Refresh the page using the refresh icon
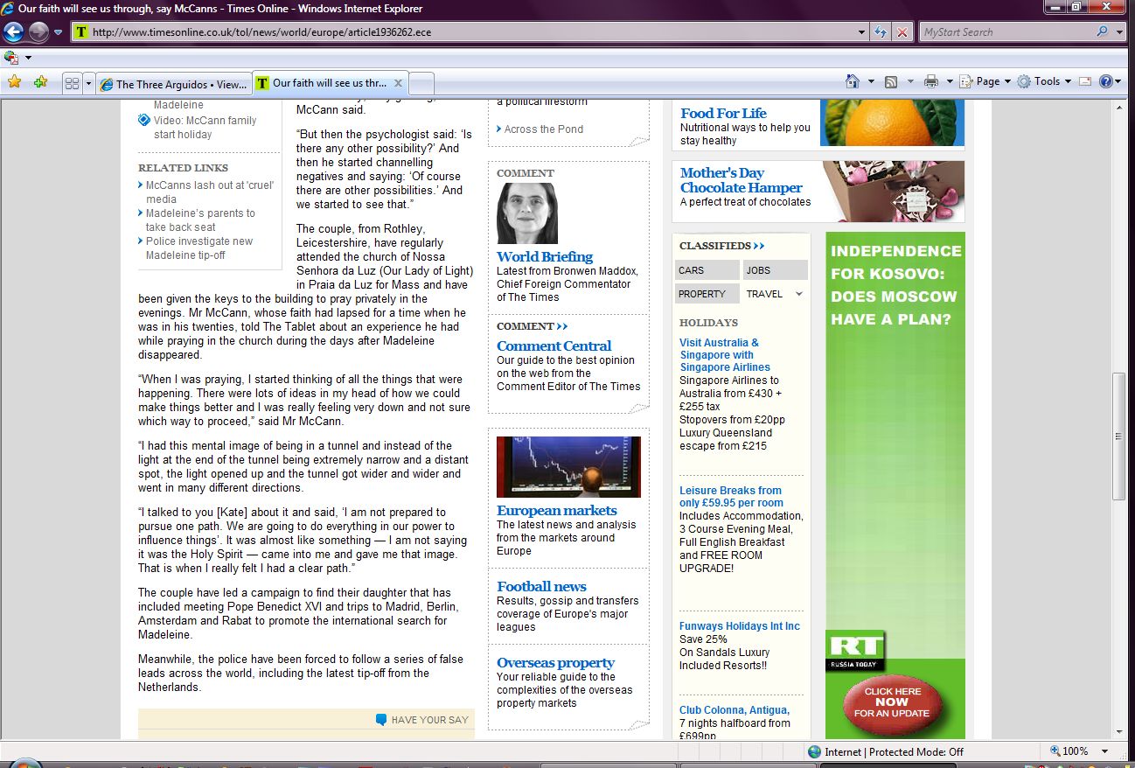This screenshot has height=768, width=1135. click(881, 32)
